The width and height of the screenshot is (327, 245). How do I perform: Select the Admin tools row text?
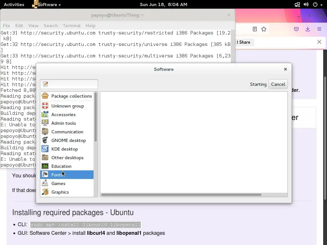click(64, 123)
